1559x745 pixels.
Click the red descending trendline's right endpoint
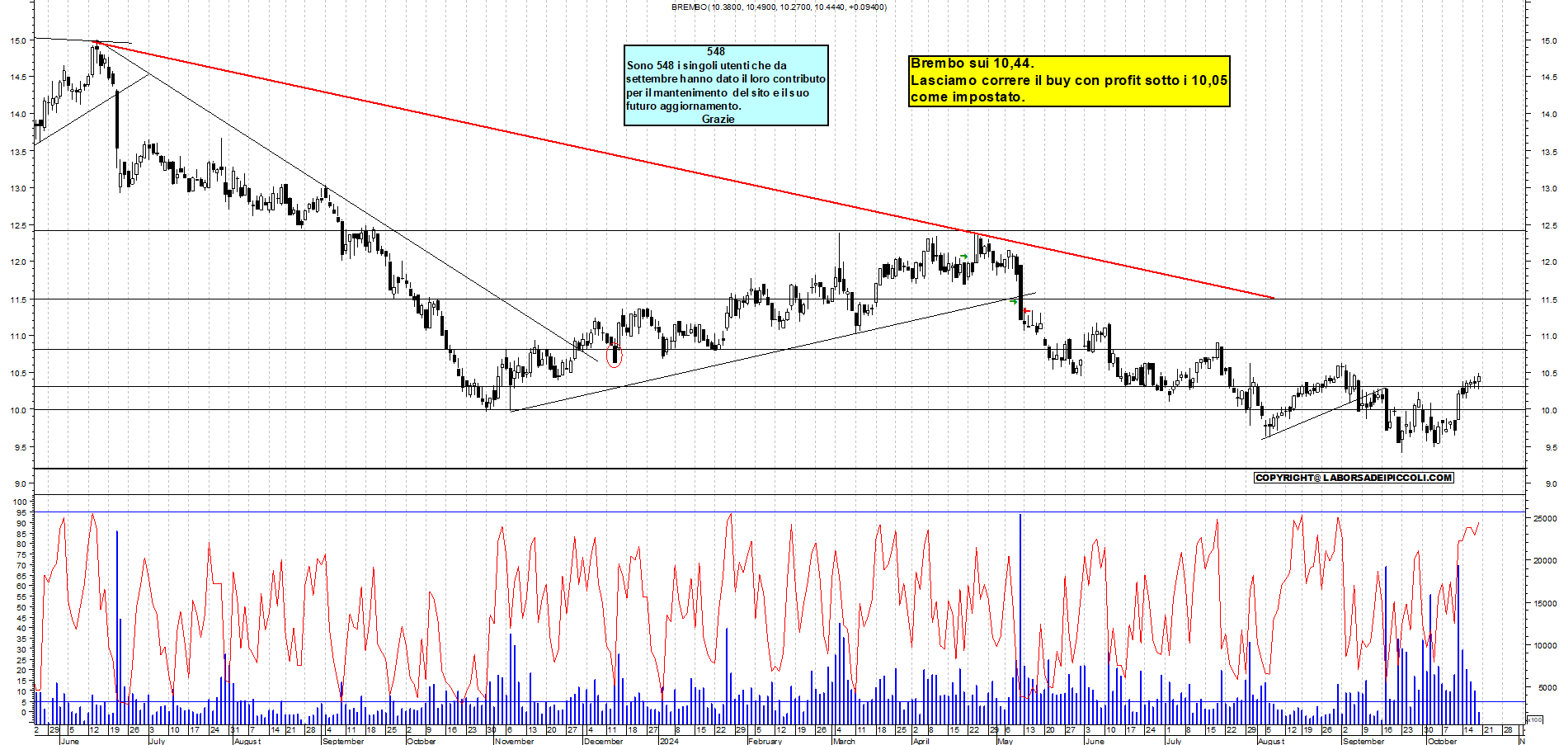click(x=1274, y=298)
